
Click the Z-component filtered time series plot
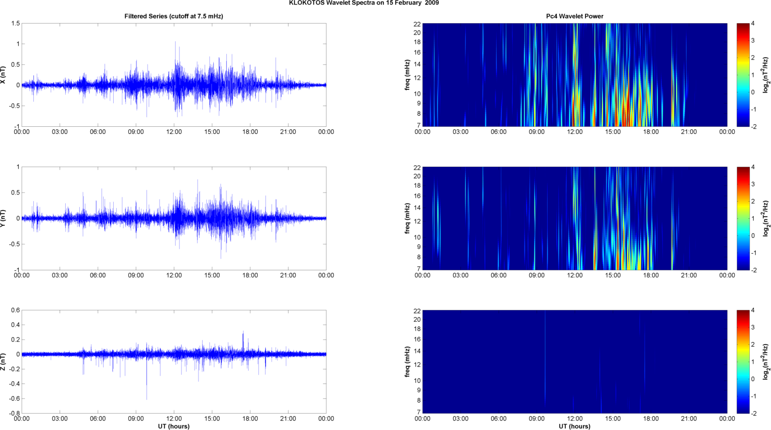[x=174, y=362]
